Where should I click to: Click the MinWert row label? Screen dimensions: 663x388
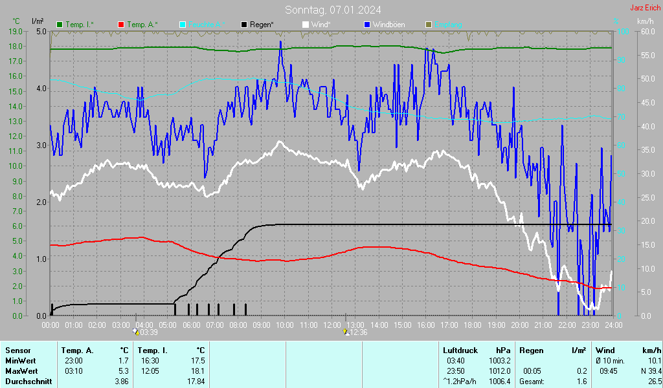(x=19, y=360)
